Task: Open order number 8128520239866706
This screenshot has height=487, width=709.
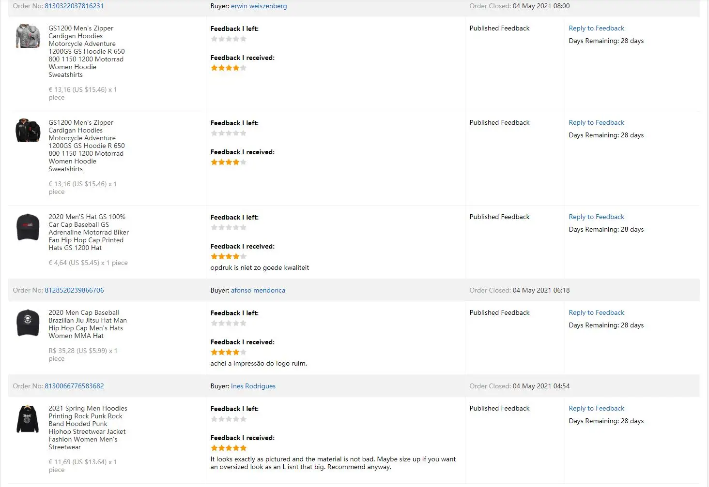Action: pyautogui.click(x=74, y=290)
